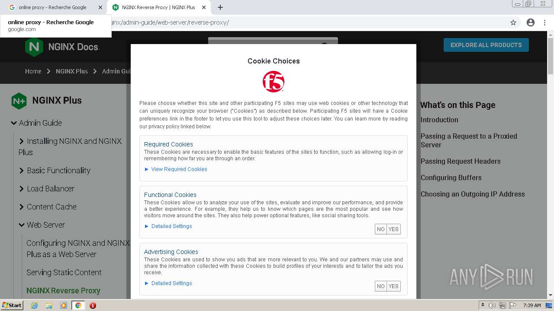Viewport: 554px width, 311px height.
Task: Select YES for Functional Cookies
Action: [x=393, y=229]
